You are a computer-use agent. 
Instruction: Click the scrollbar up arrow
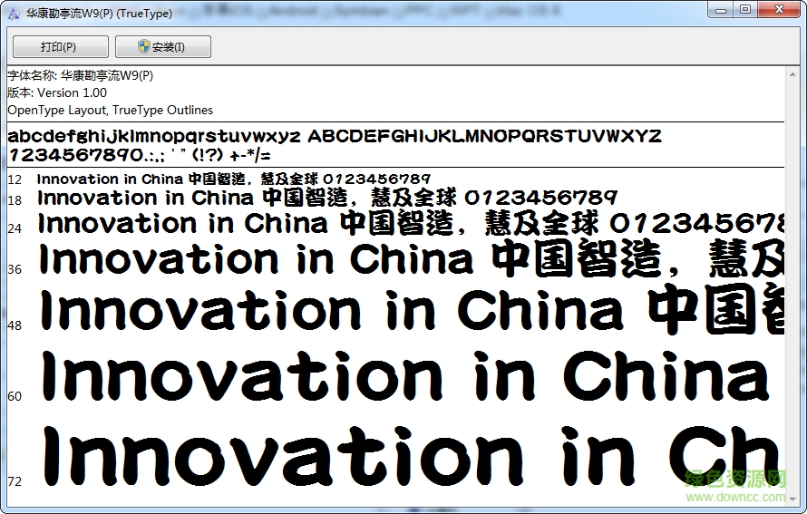(x=792, y=75)
